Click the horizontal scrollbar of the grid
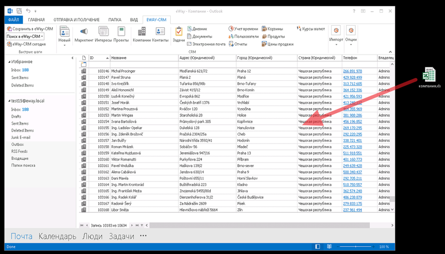The width and height of the screenshot is (445, 254). click(260, 225)
